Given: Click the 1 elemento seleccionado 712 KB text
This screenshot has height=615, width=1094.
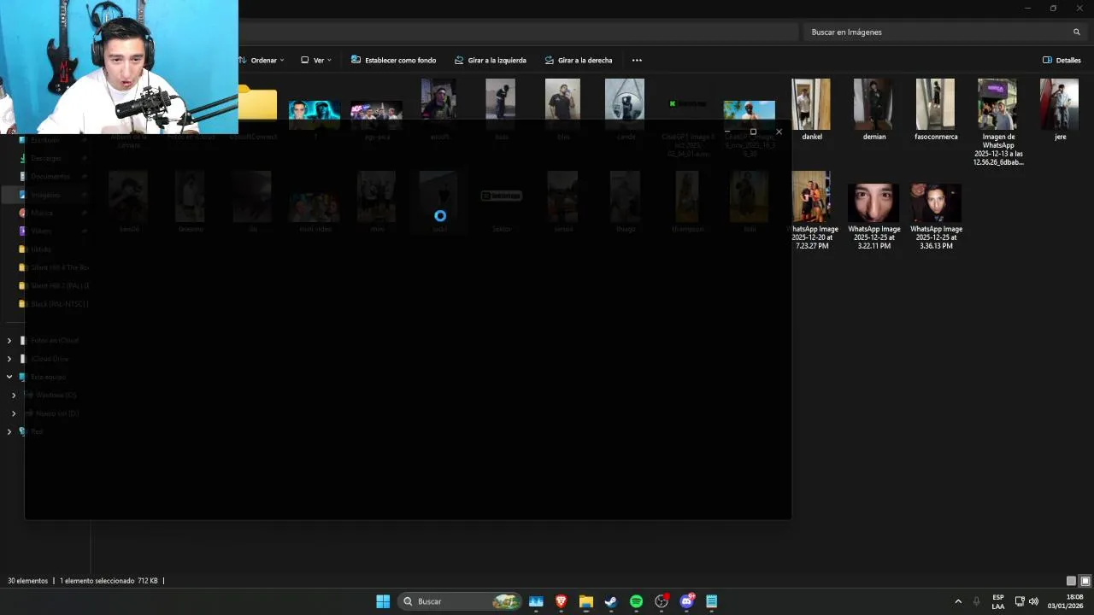Looking at the screenshot, I should [109, 581].
